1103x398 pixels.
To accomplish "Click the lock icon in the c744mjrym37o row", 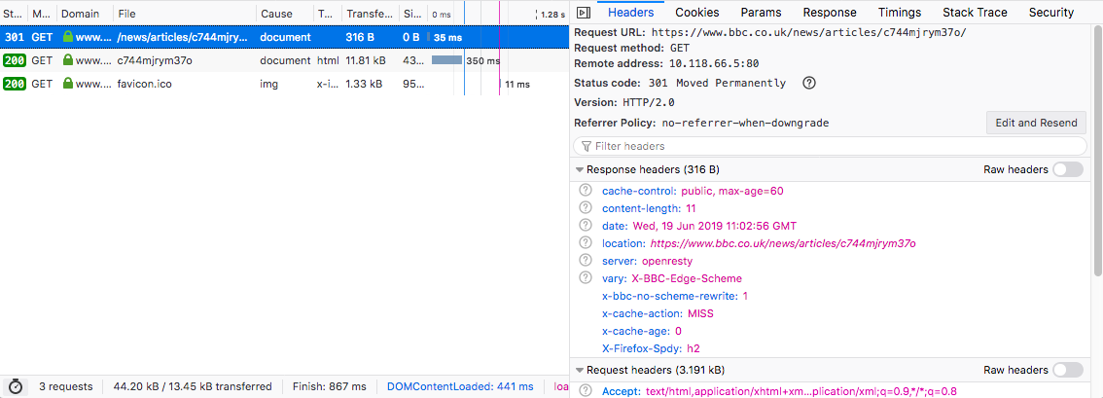I will [67, 60].
